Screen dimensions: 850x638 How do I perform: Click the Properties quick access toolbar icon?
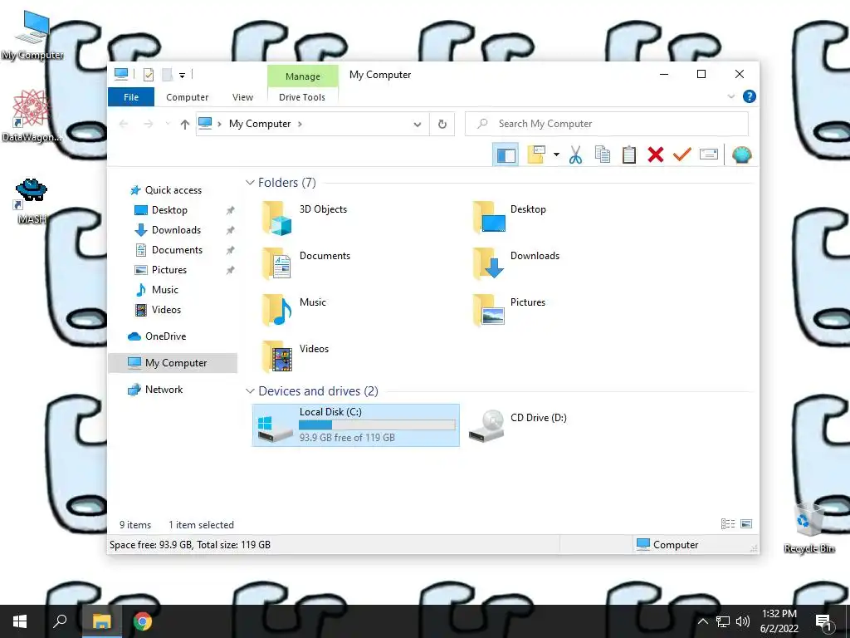[x=148, y=74]
